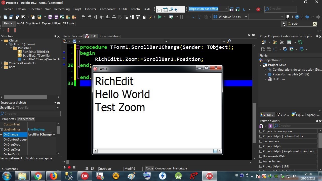Clear the palette search with the X icon

[x=315, y=24]
